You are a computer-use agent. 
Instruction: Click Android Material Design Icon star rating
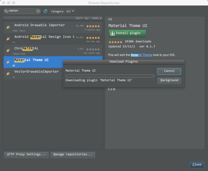(x=93, y=38)
